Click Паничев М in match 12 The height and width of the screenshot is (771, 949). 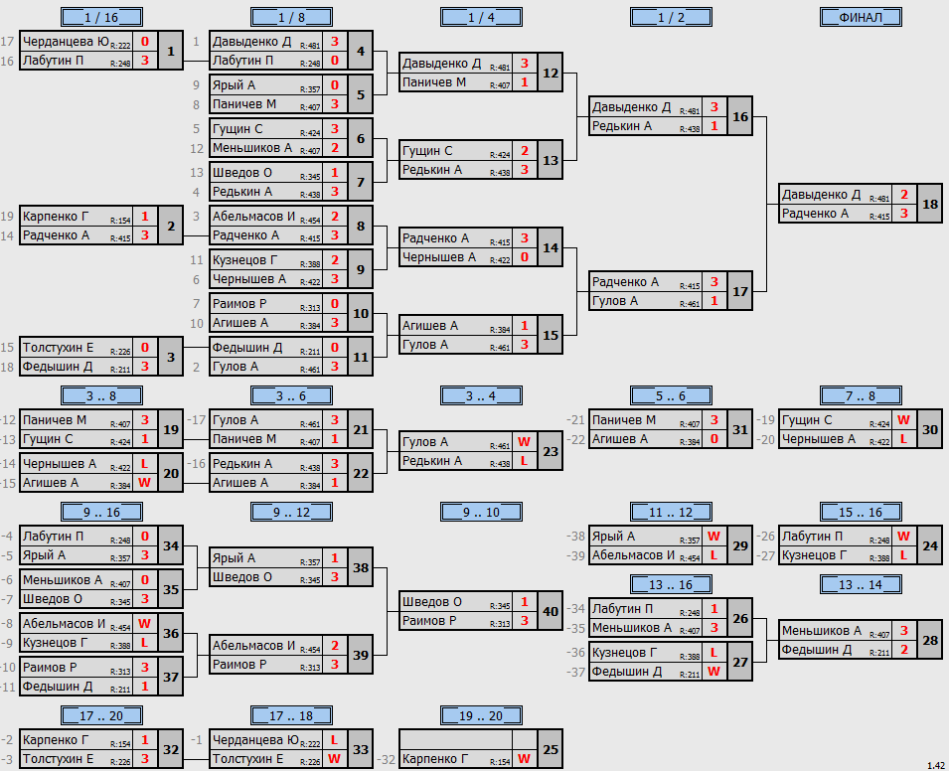click(x=434, y=81)
